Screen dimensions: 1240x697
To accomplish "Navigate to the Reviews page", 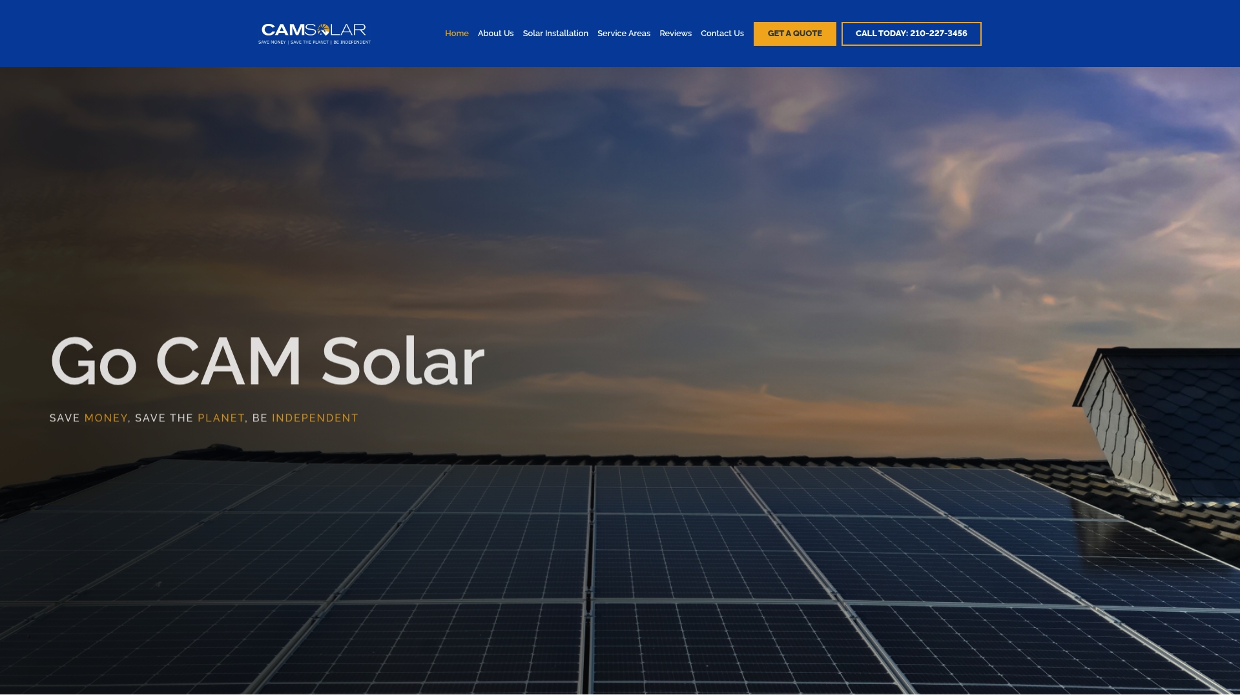I will click(676, 34).
